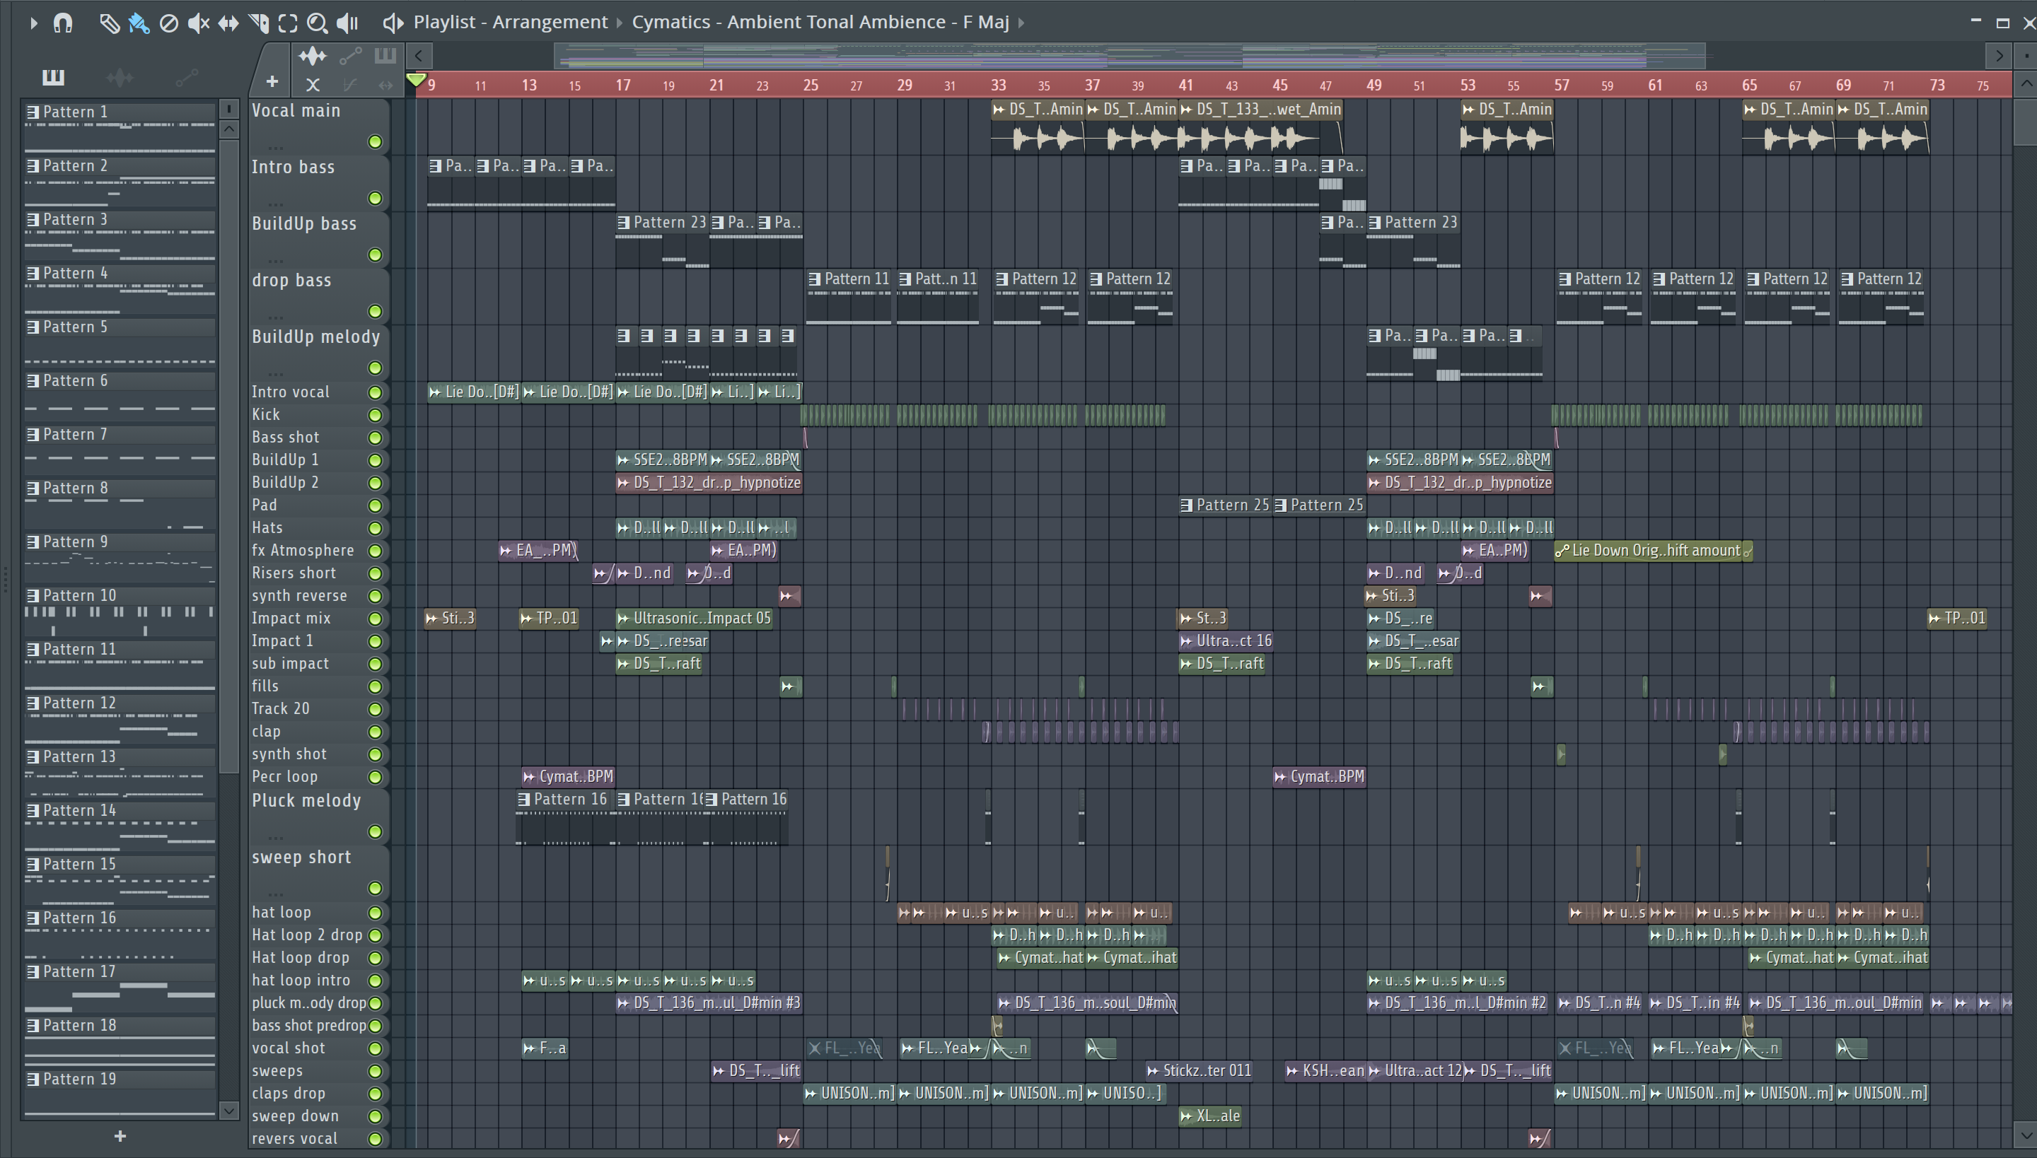Select XL..ale clip on sweep down
The width and height of the screenshot is (2037, 1158).
1210,1116
